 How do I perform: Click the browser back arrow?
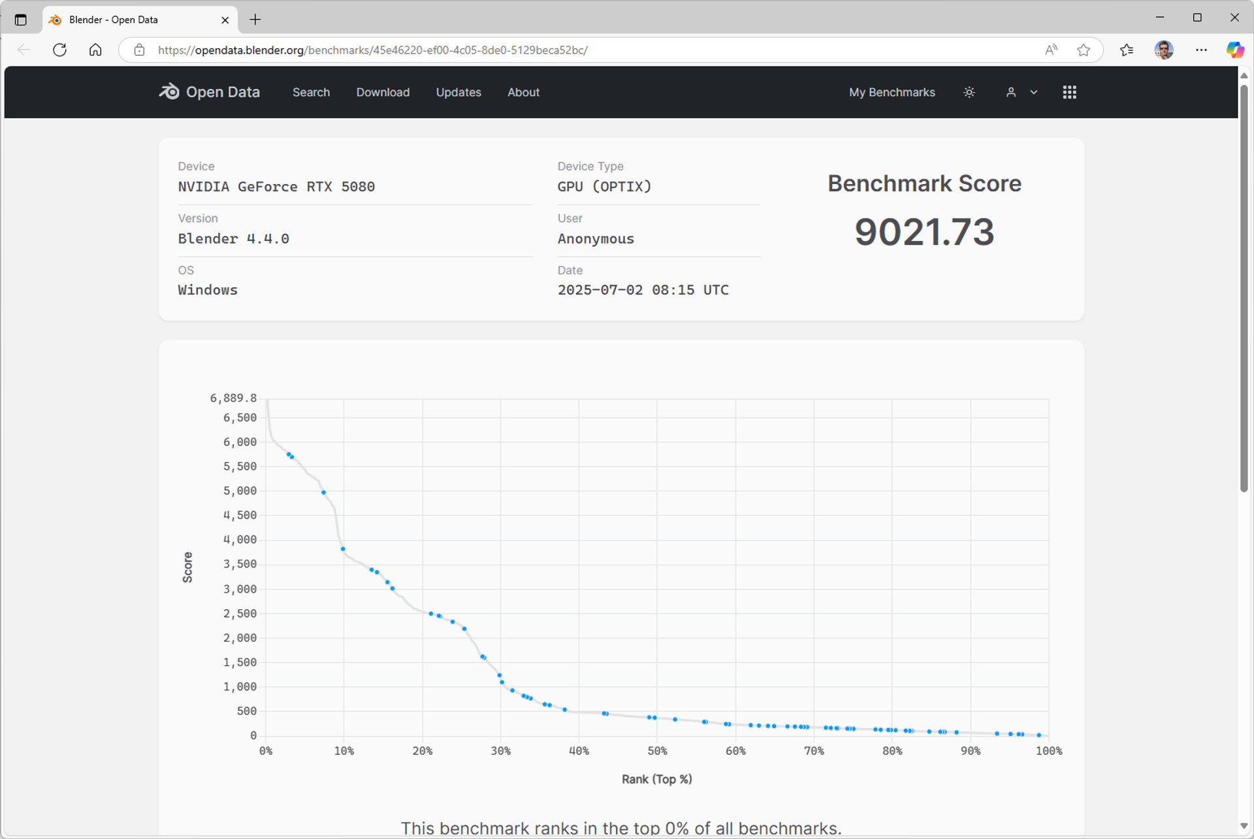(24, 50)
